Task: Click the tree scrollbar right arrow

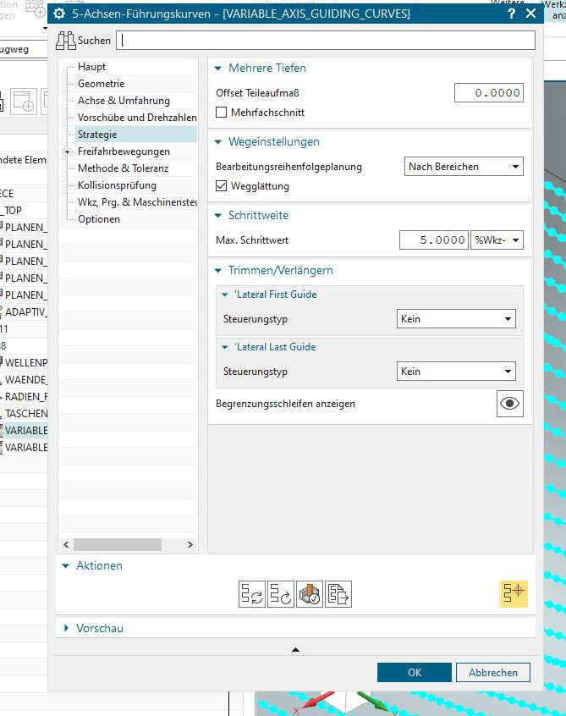Action: (190, 544)
